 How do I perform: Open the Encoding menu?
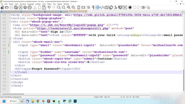tap(23, 4)
